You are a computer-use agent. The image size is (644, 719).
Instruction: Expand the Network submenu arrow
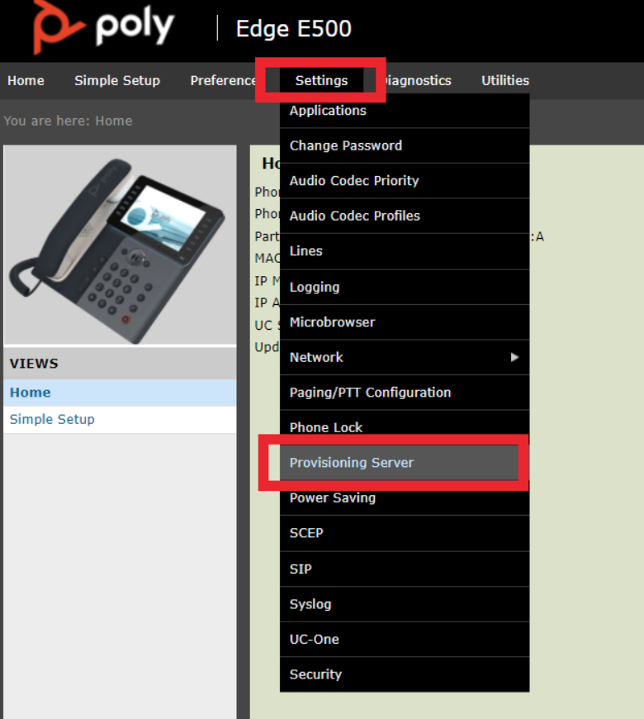[515, 357]
